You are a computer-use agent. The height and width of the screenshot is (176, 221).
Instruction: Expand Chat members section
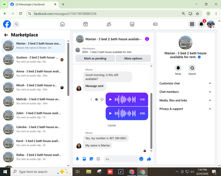[185, 92]
